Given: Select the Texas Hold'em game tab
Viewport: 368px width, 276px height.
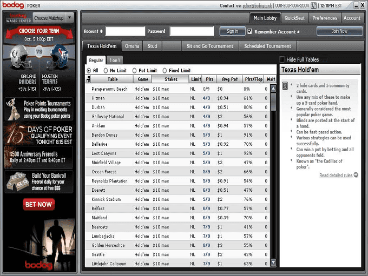Looking at the screenshot, I should 102,46.
